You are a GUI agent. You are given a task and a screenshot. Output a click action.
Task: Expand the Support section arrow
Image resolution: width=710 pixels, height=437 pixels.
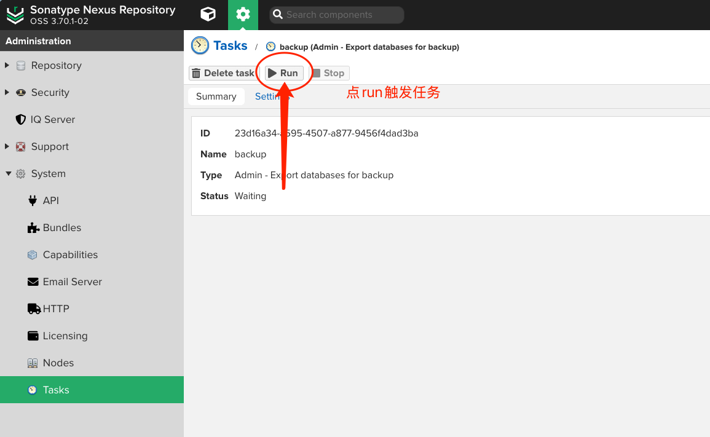click(x=7, y=146)
